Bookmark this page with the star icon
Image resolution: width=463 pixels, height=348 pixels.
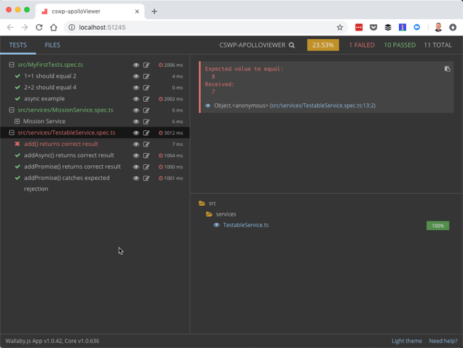(340, 28)
